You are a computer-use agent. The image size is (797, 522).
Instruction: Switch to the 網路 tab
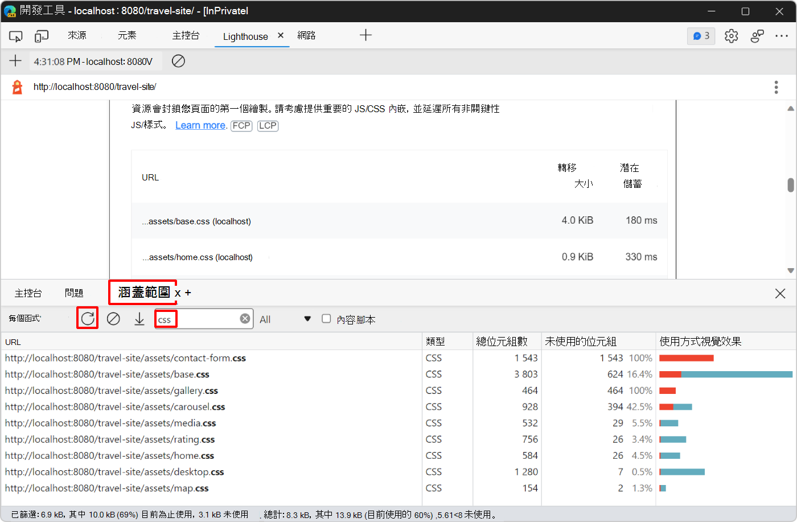click(x=307, y=35)
